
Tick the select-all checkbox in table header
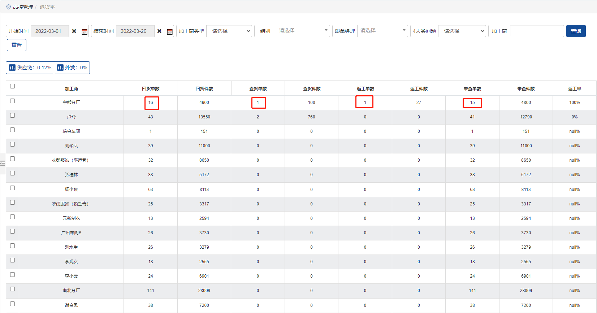pos(13,86)
